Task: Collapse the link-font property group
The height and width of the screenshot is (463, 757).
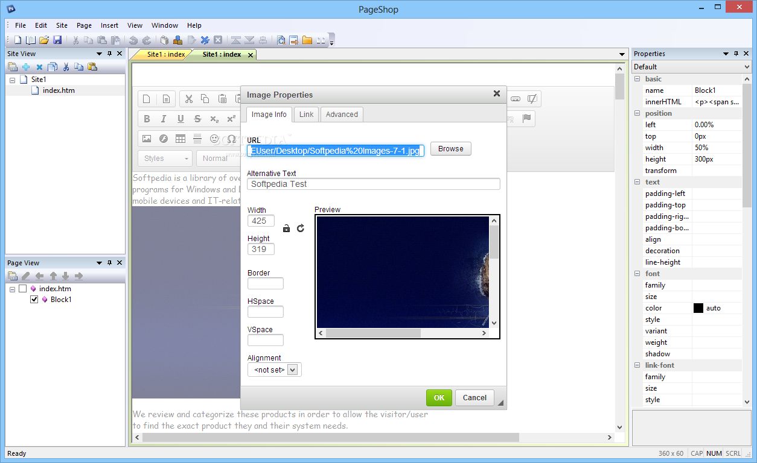Action: point(637,365)
